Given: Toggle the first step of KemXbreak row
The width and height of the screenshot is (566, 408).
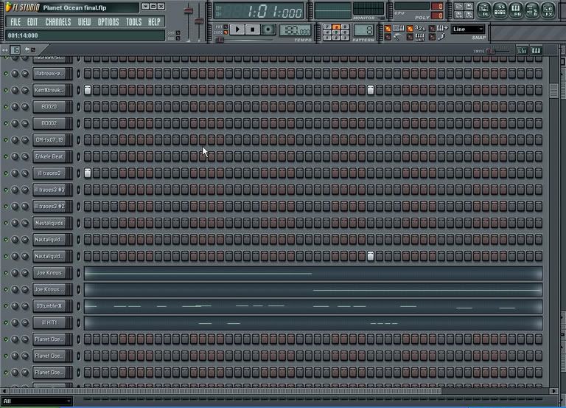Looking at the screenshot, I should (x=88, y=90).
